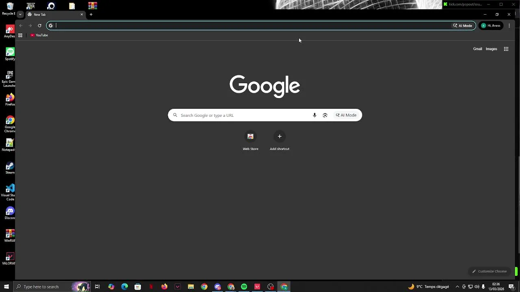Open File Explorer from the taskbar

pyautogui.click(x=191, y=287)
